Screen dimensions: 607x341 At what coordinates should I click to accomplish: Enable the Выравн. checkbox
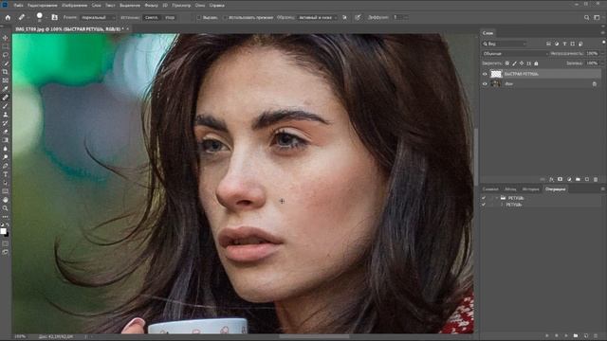point(198,17)
